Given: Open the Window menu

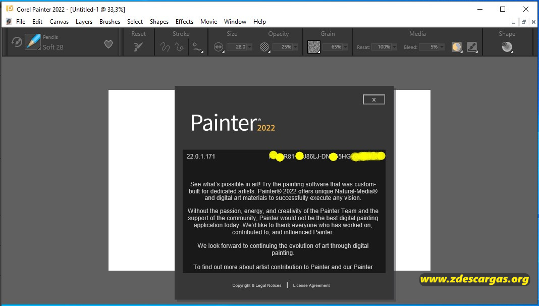Looking at the screenshot, I should click(x=235, y=21).
